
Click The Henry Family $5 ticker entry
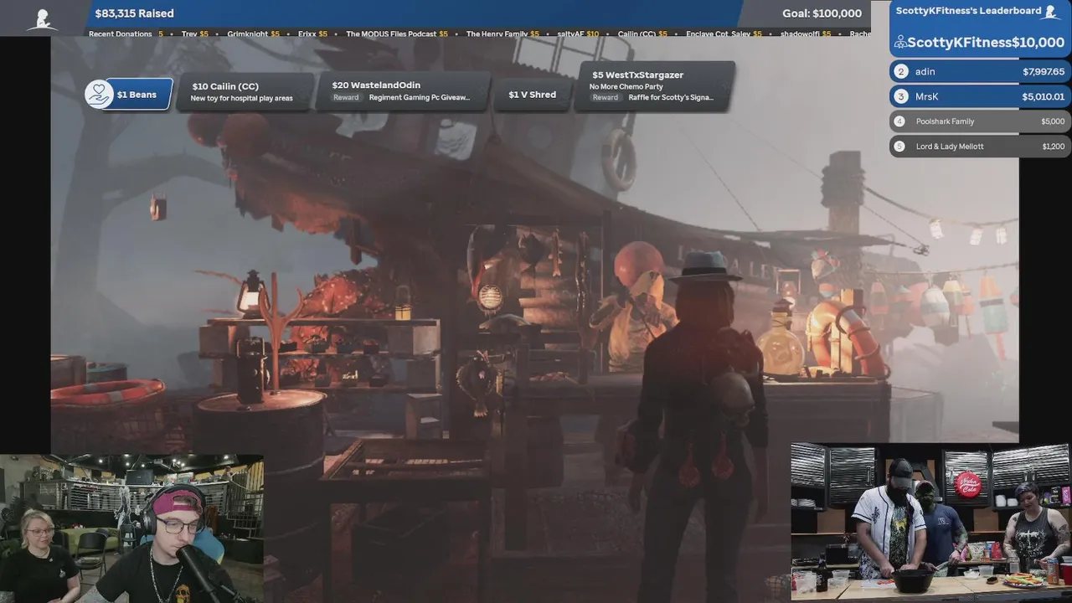coord(502,34)
